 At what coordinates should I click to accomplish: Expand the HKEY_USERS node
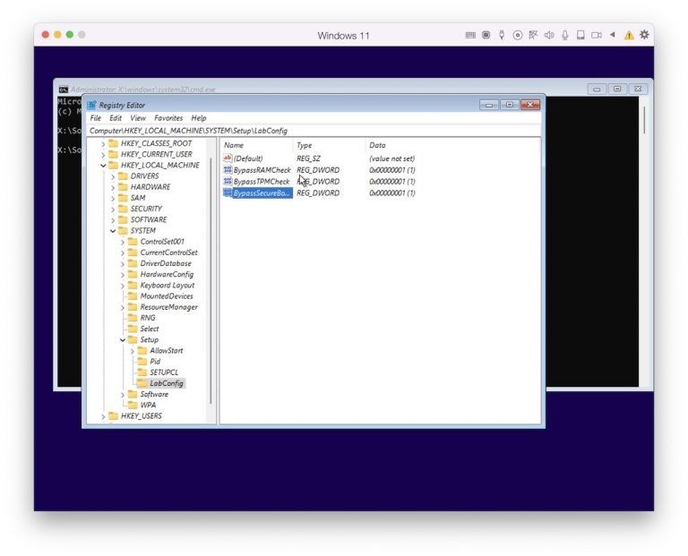pyautogui.click(x=103, y=416)
